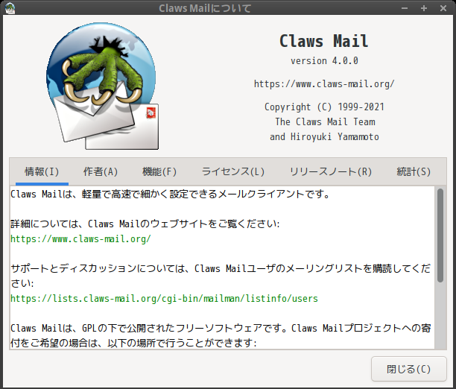Image resolution: width=456 pixels, height=389 pixels.
Task: Select the 機能(F) tab
Action: coord(159,171)
